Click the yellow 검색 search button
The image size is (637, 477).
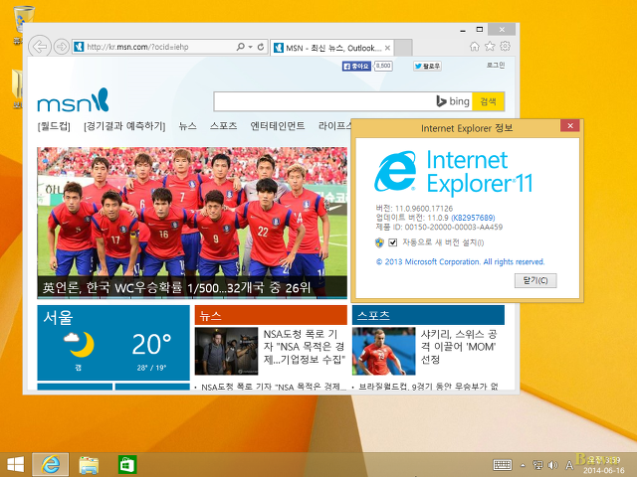488,101
